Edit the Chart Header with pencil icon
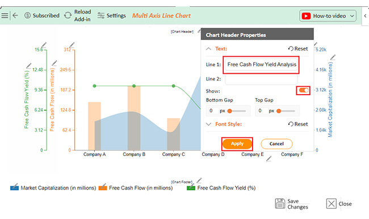369x219 pixels. (x=199, y=31)
